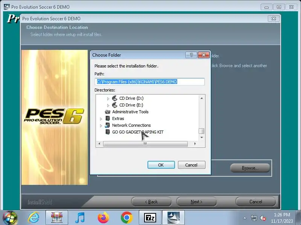The image size is (301, 225).
Task: Launch Firefox from the taskbar
Action: [103, 218]
